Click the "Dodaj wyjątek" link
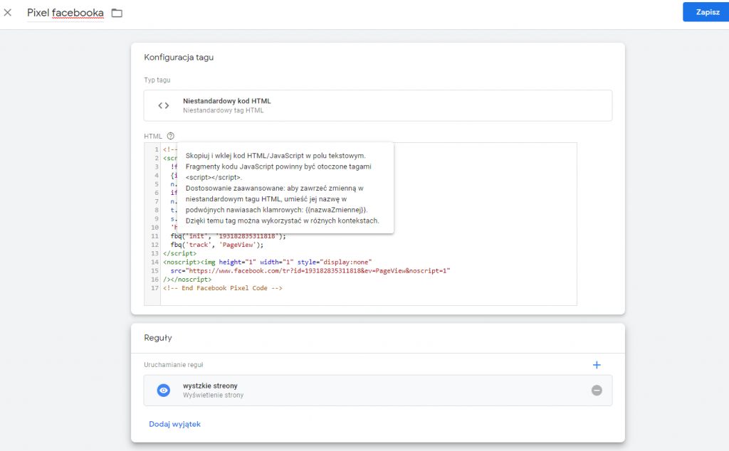This screenshot has height=451, width=729. click(x=174, y=424)
